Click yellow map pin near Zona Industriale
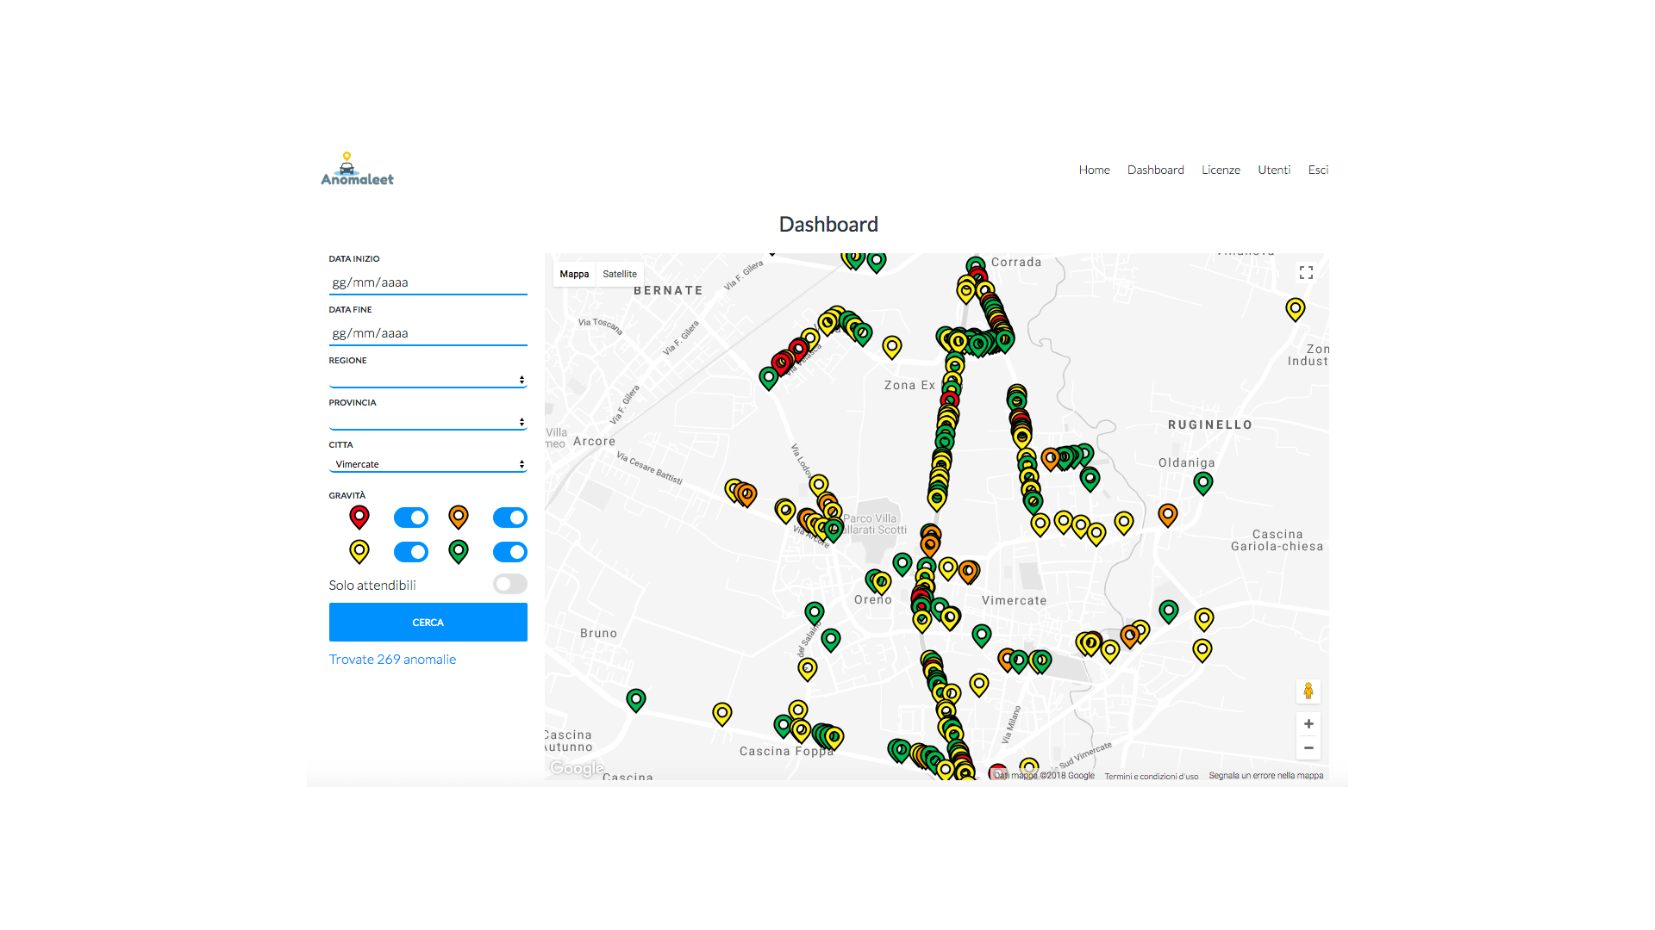 1295,307
